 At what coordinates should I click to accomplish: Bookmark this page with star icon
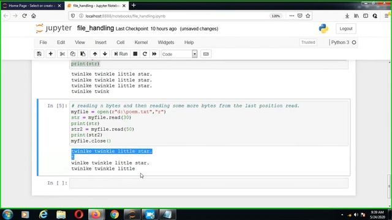click(x=307, y=16)
